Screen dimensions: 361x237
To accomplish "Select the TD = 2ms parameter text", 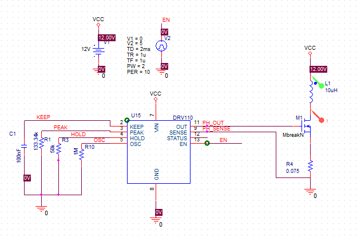I will tap(138, 49).
